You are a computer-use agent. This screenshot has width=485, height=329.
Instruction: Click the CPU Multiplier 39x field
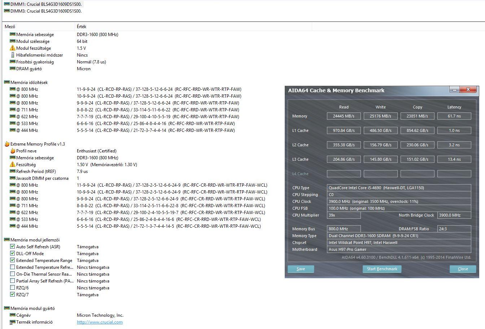pyautogui.click(x=344, y=215)
